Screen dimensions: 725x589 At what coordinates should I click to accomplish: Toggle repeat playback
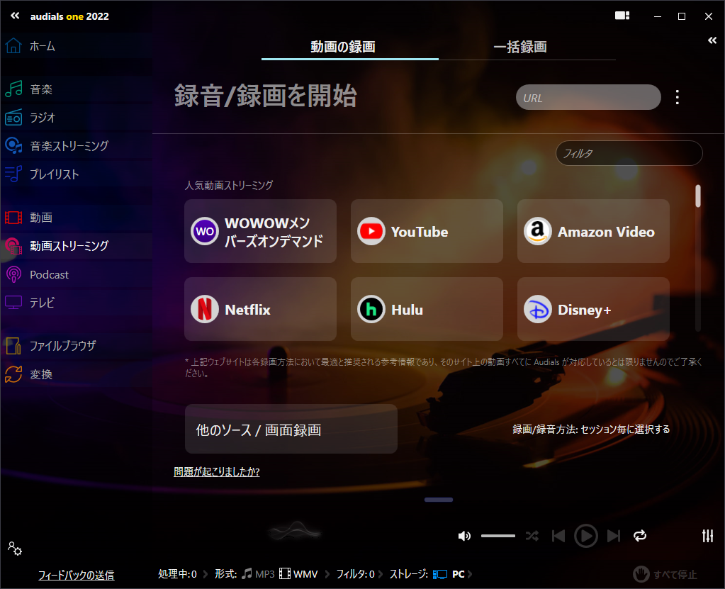[x=640, y=536]
